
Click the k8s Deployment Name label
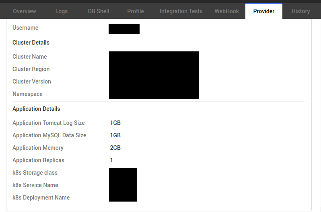[41, 198]
